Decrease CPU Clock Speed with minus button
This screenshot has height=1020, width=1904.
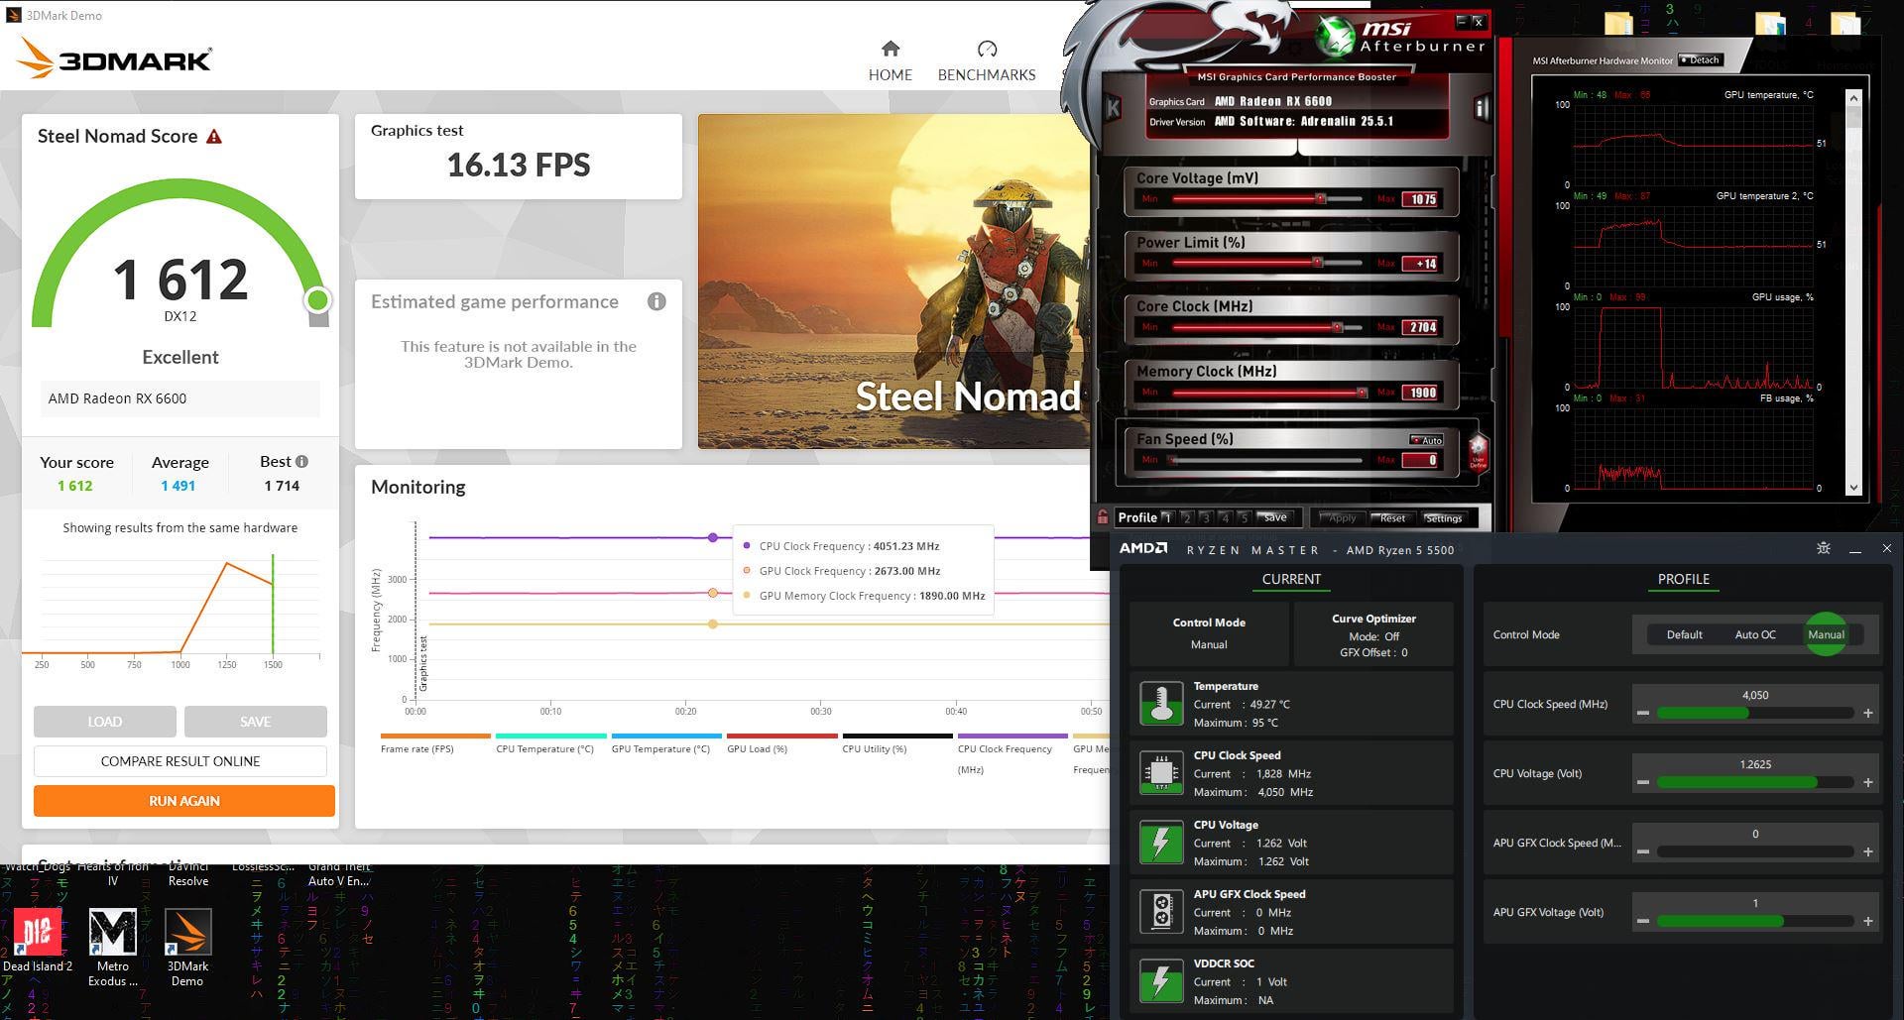(1643, 714)
